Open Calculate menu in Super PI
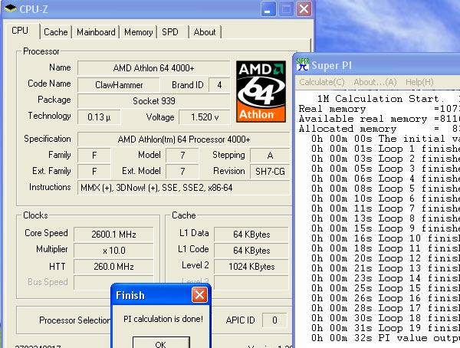This screenshot has width=460, height=348. pos(322,82)
